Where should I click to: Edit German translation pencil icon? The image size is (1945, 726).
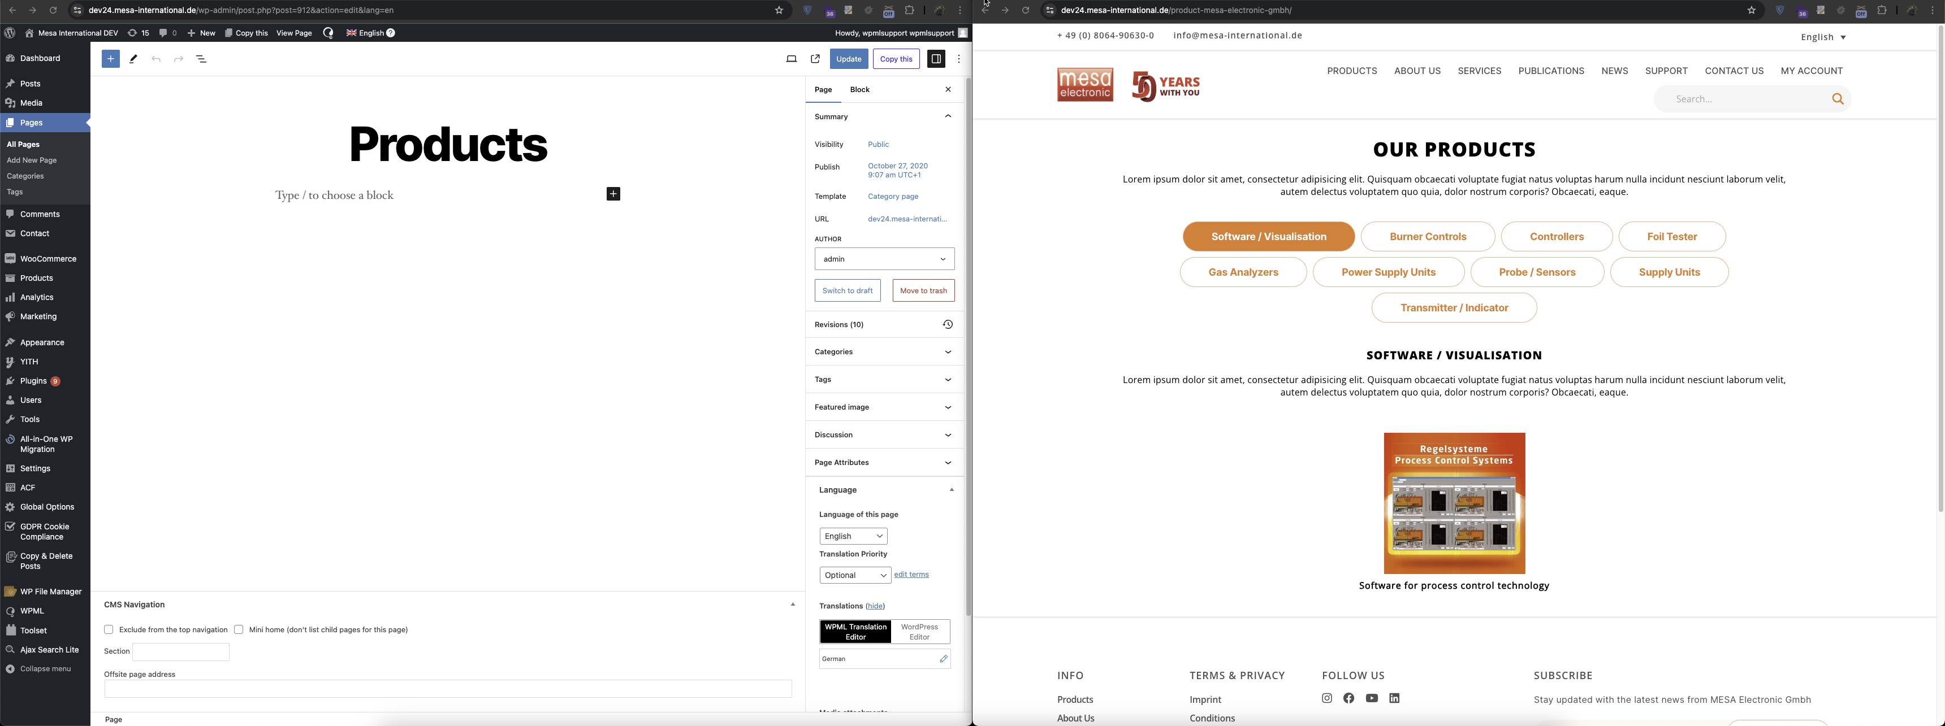(x=943, y=659)
